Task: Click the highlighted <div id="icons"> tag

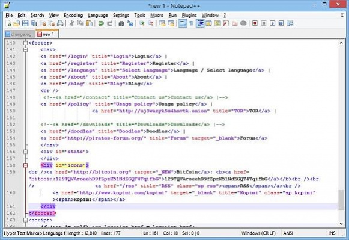Action: [x=65, y=165]
